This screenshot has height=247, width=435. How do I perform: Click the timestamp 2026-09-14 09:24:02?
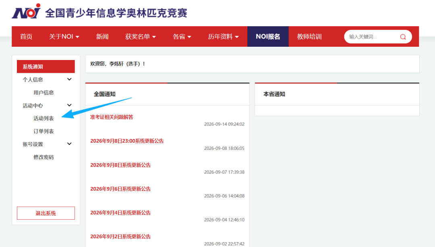[224, 125]
